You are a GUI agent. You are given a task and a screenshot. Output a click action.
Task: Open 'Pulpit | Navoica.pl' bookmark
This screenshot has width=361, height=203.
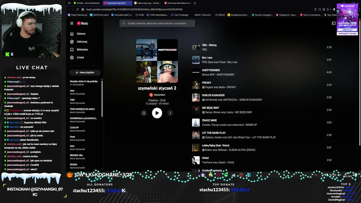point(77,15)
